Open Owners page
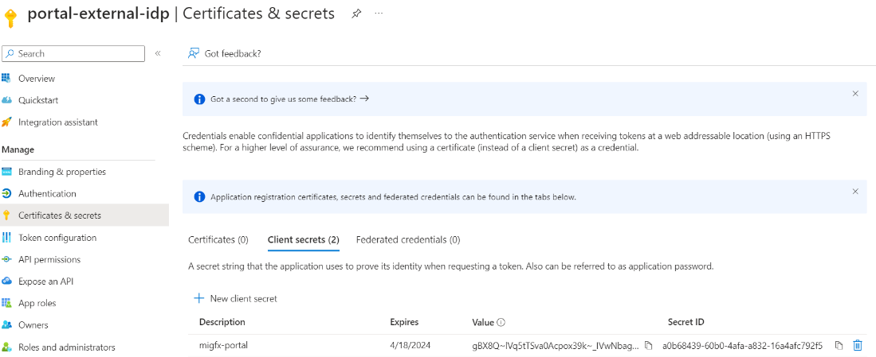The image size is (876, 357). point(33,324)
